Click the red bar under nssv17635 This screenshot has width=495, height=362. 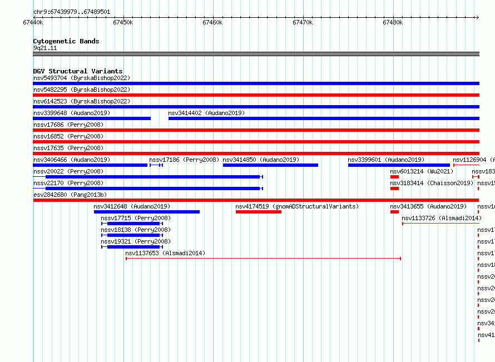pos(256,153)
